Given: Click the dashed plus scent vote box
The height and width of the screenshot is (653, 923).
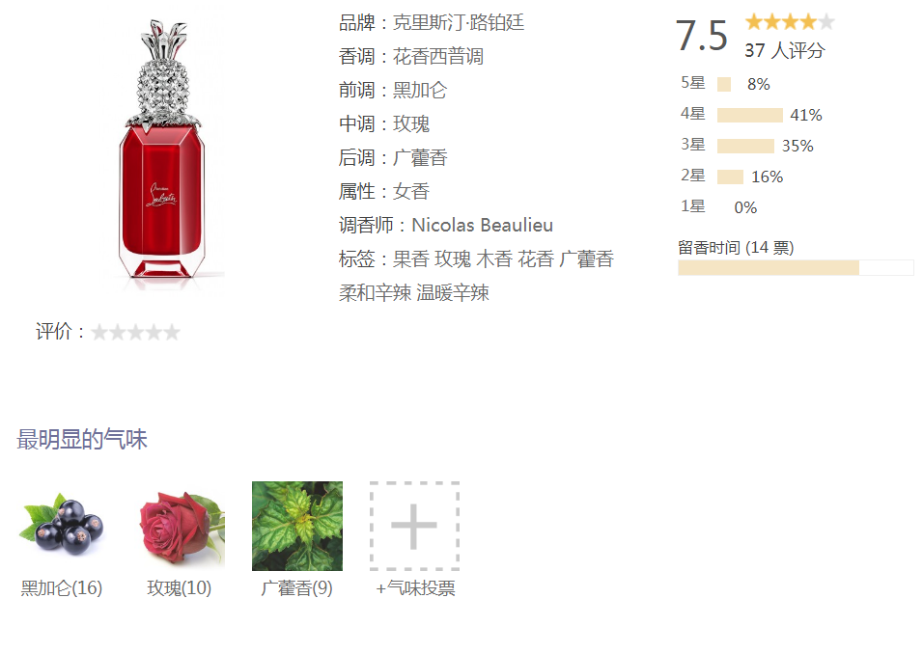Looking at the screenshot, I should pos(414,526).
